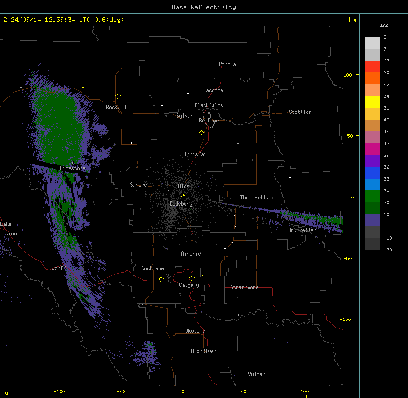
Task: Click the yellow v marker east of Calgary
Action: point(203,276)
